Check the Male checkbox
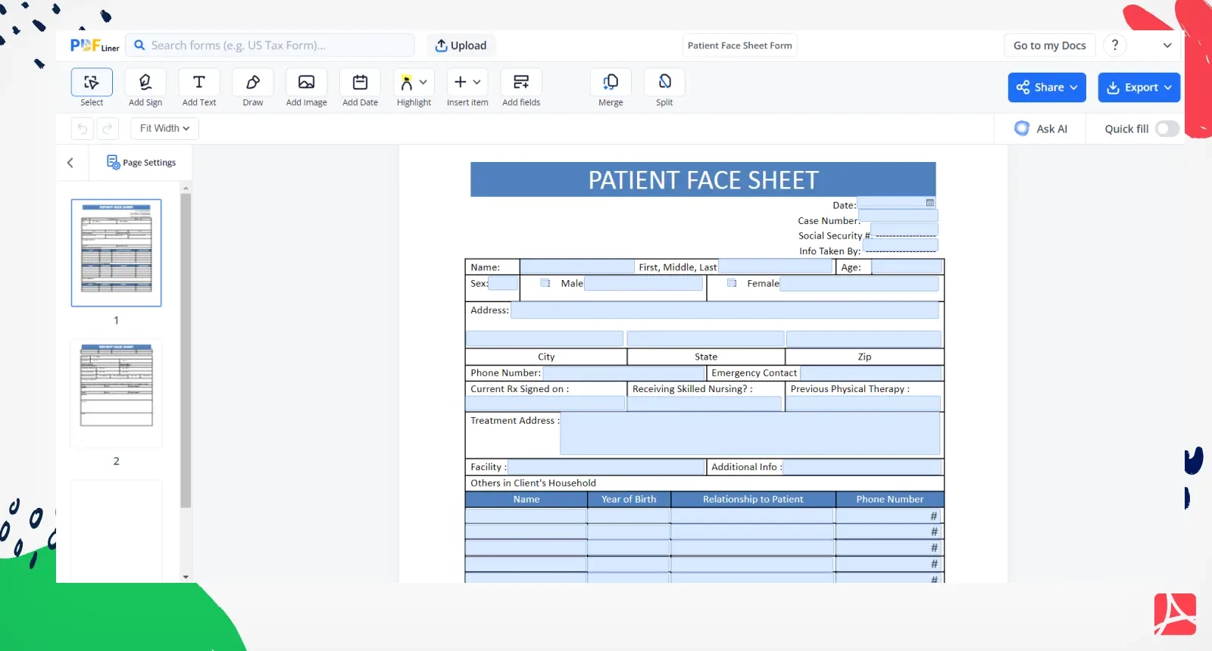 [545, 283]
